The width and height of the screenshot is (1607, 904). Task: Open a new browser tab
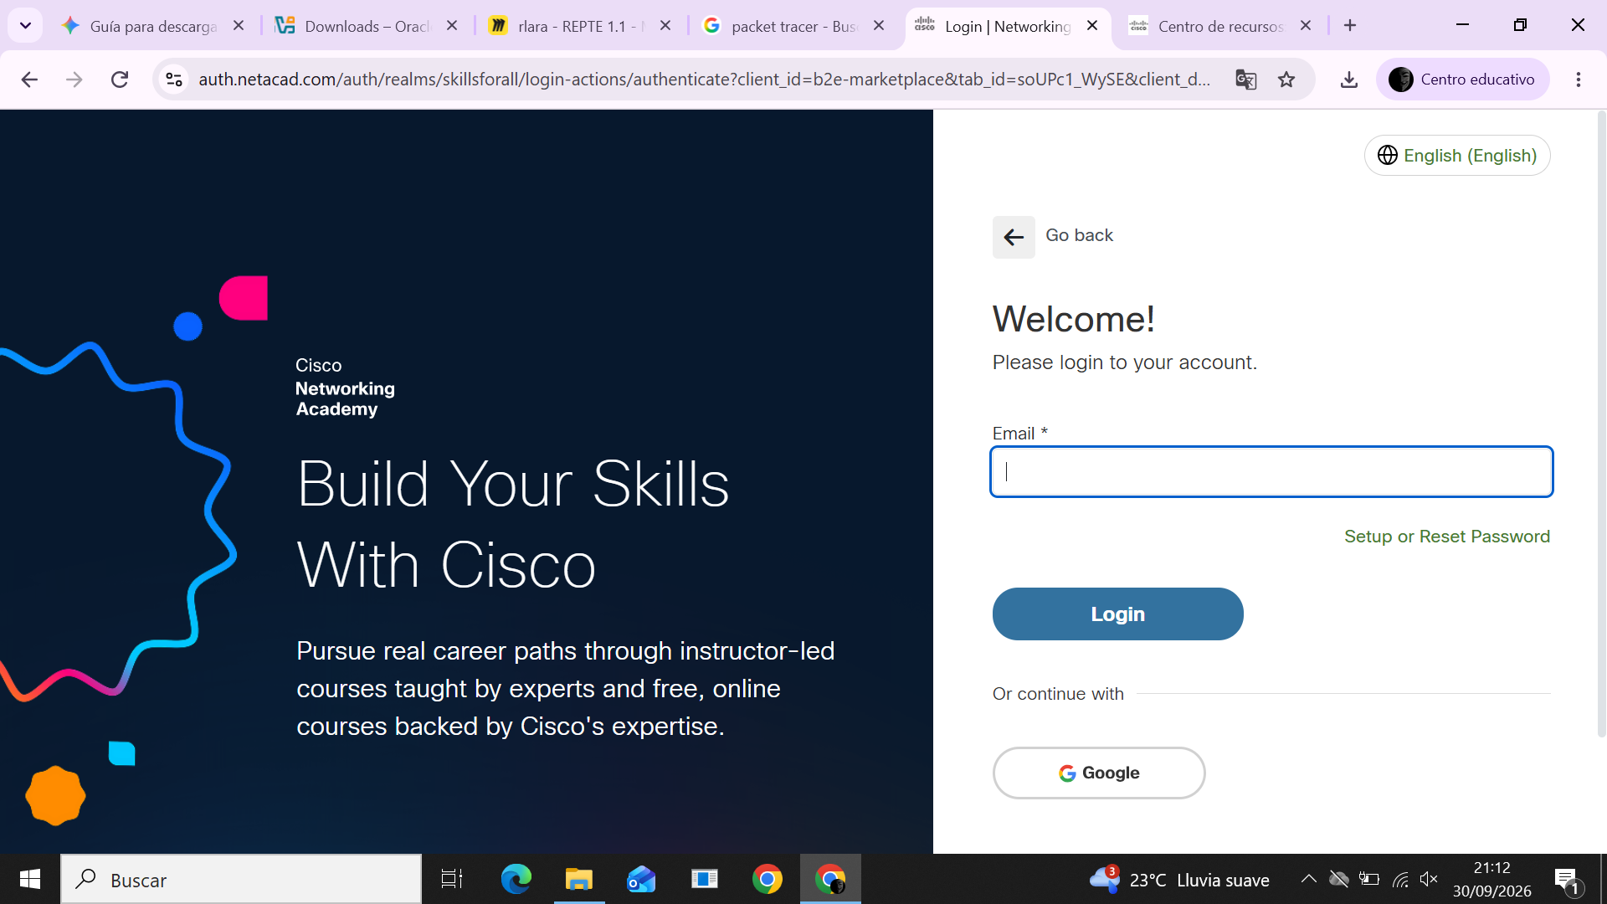pos(1350,26)
